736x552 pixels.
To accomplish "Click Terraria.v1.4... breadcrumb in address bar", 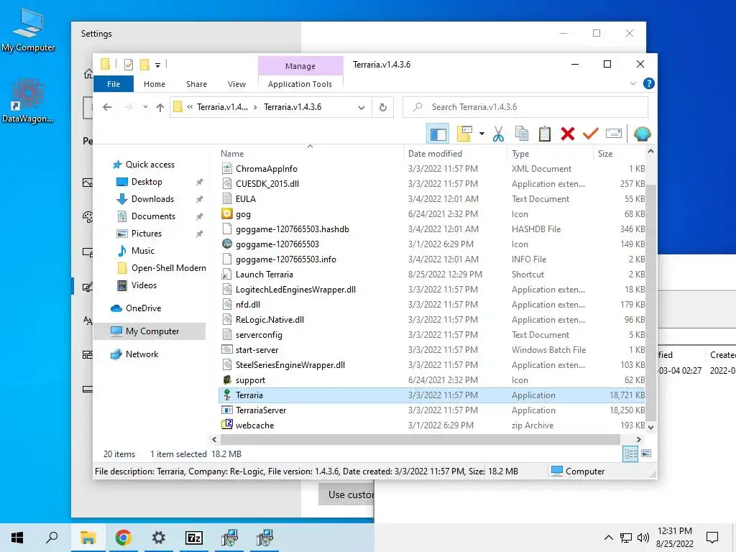I will click(x=223, y=107).
